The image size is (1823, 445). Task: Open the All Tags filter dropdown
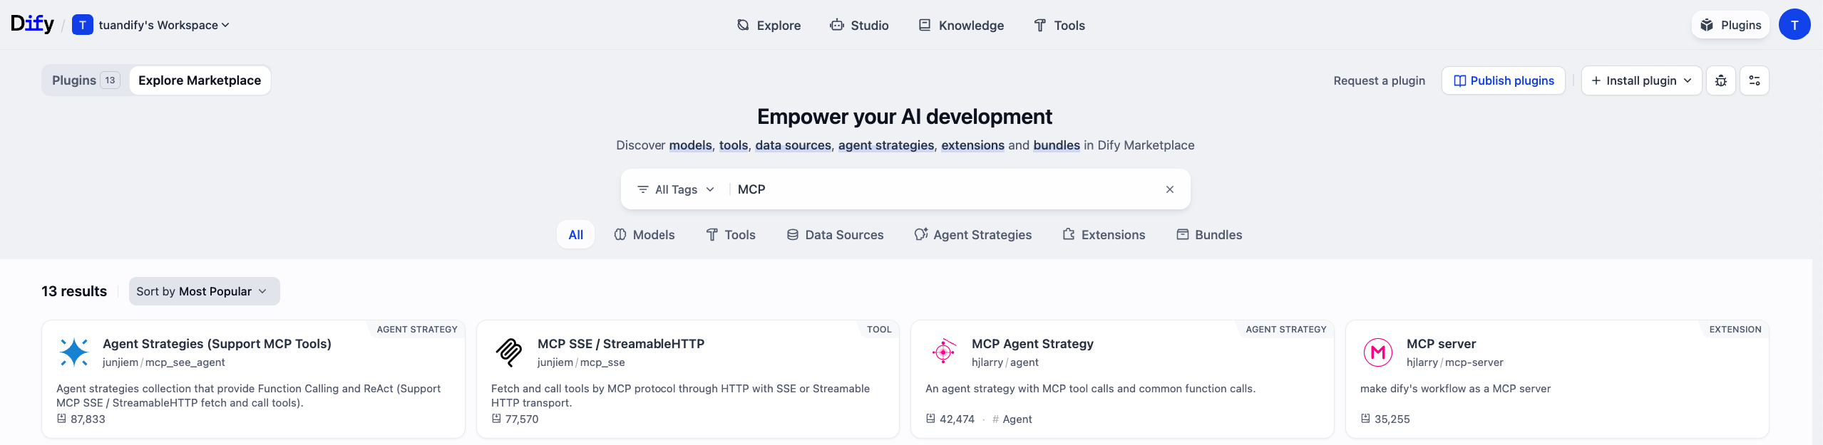[x=675, y=189]
